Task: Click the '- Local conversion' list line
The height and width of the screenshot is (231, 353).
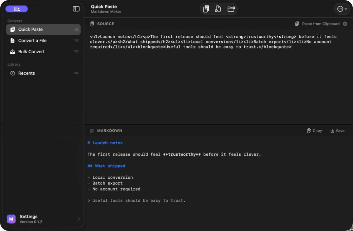Action: pyautogui.click(x=110, y=178)
